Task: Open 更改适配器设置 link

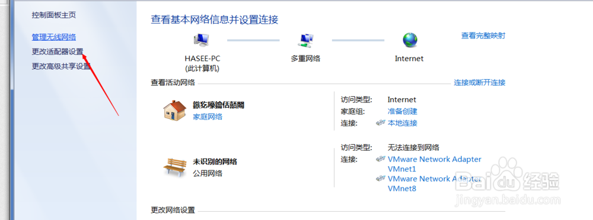Action: pos(58,51)
